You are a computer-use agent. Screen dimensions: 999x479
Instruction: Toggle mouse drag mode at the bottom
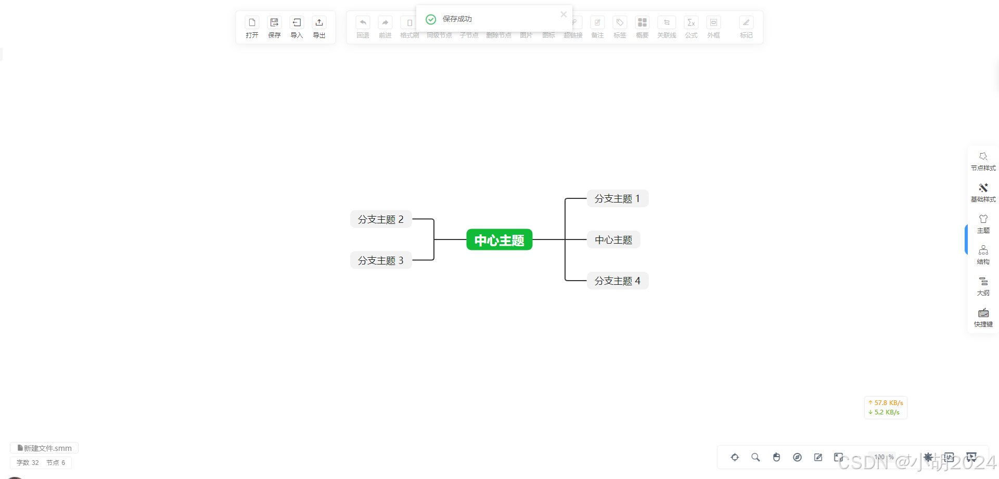tap(776, 457)
